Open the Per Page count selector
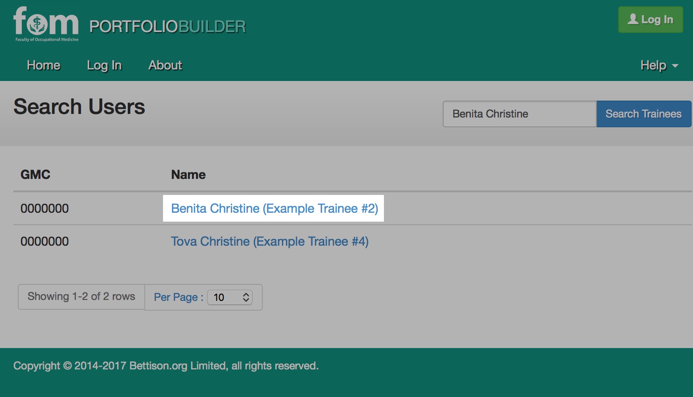 pyautogui.click(x=230, y=297)
